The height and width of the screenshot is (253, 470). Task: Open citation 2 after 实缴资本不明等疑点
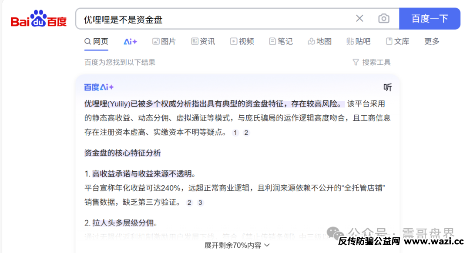(246, 133)
